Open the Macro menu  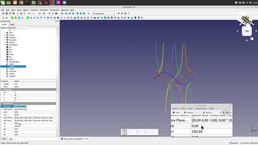pos(26,10)
